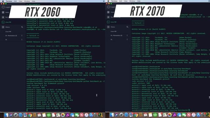Open the History icon in left Termius sidebar

click(3, 27)
